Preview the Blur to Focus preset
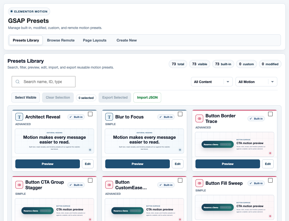The height and width of the screenshot is (221, 289). click(x=138, y=164)
